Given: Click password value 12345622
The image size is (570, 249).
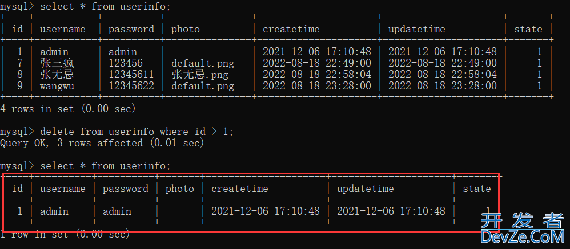Looking at the screenshot, I should (x=131, y=86).
